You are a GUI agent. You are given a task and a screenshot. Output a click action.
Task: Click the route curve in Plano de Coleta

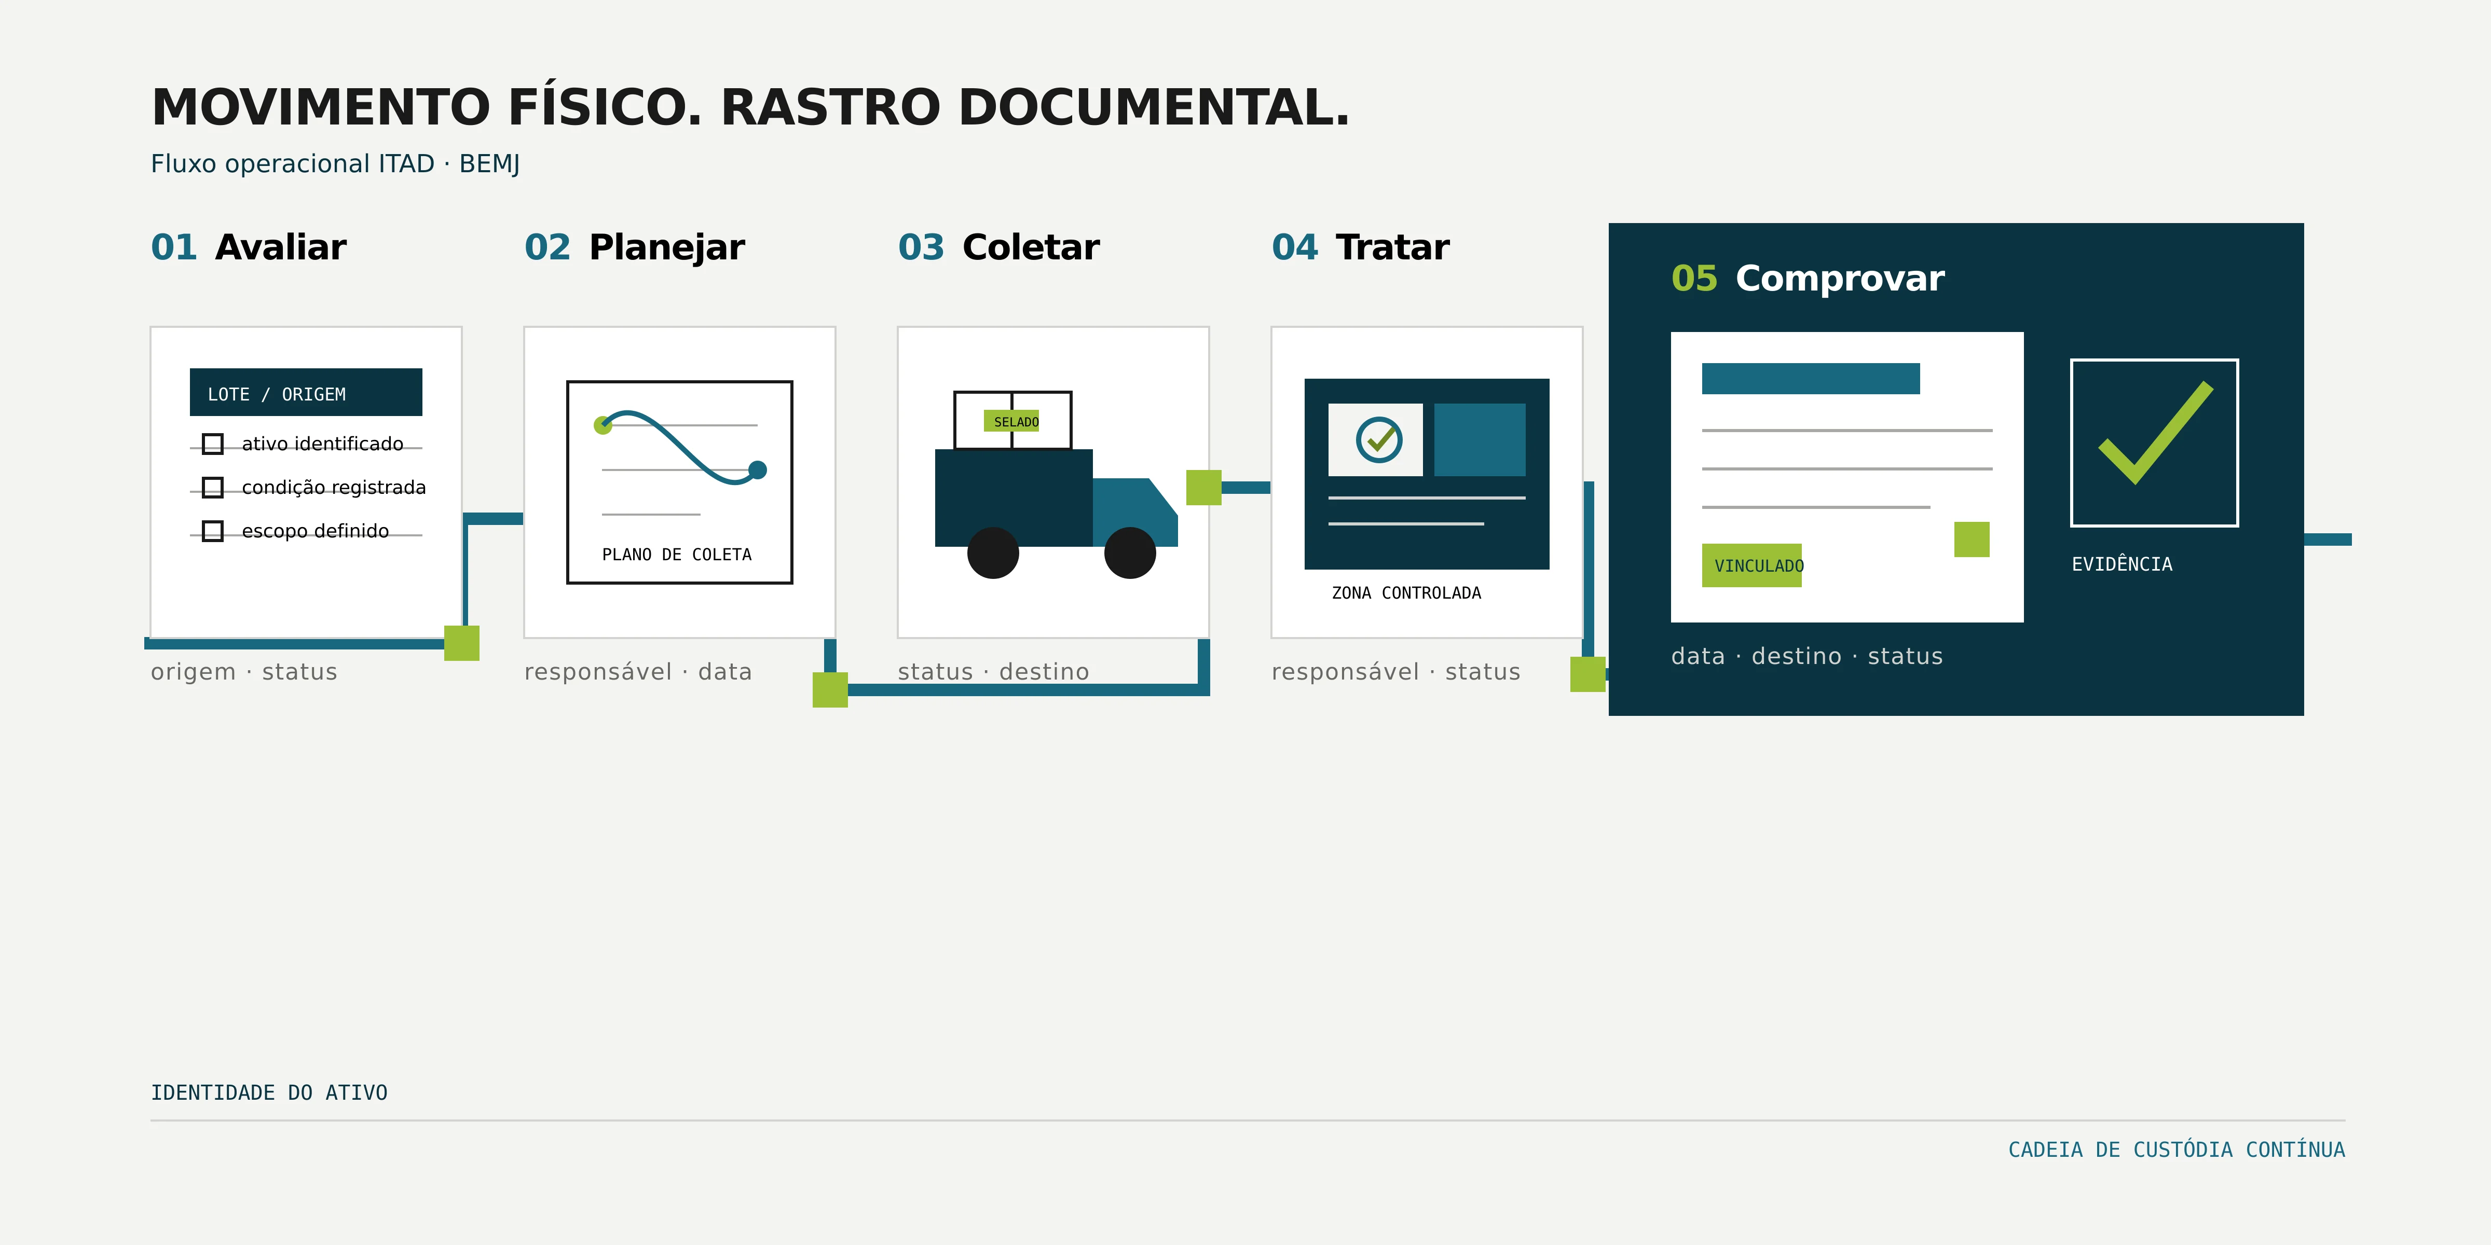pyautogui.click(x=681, y=448)
